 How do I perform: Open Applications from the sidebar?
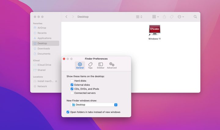click(46, 38)
